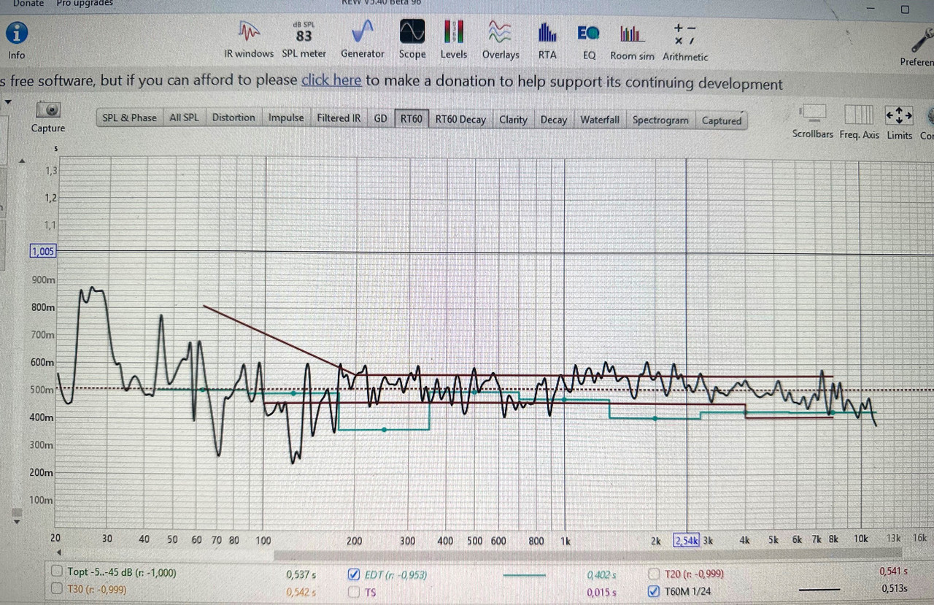Uncheck the T60M 1/24 checkbox
The image size is (934, 605).
coord(654,591)
